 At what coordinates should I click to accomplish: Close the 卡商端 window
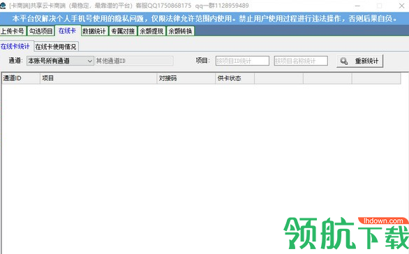pyautogui.click(x=402, y=6)
